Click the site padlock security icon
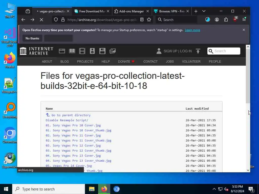259x194 pixels. [63, 20]
